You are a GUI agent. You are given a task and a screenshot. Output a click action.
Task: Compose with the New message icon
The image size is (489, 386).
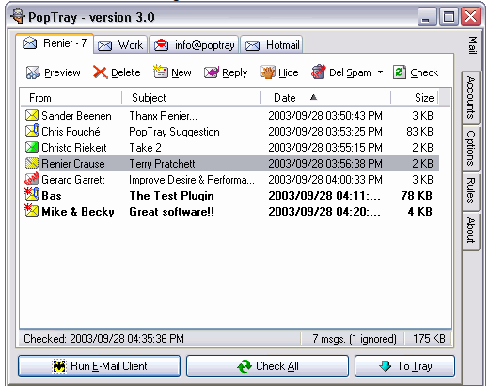[x=160, y=72]
